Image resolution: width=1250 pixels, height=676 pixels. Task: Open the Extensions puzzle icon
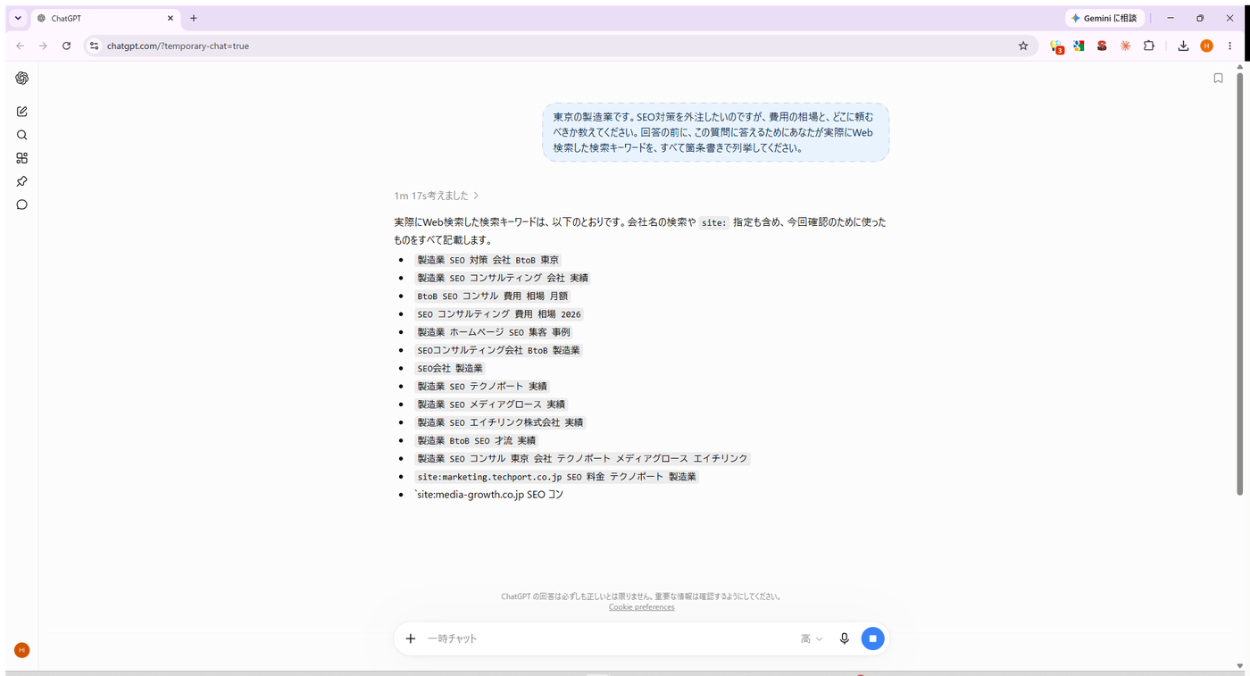tap(1149, 46)
